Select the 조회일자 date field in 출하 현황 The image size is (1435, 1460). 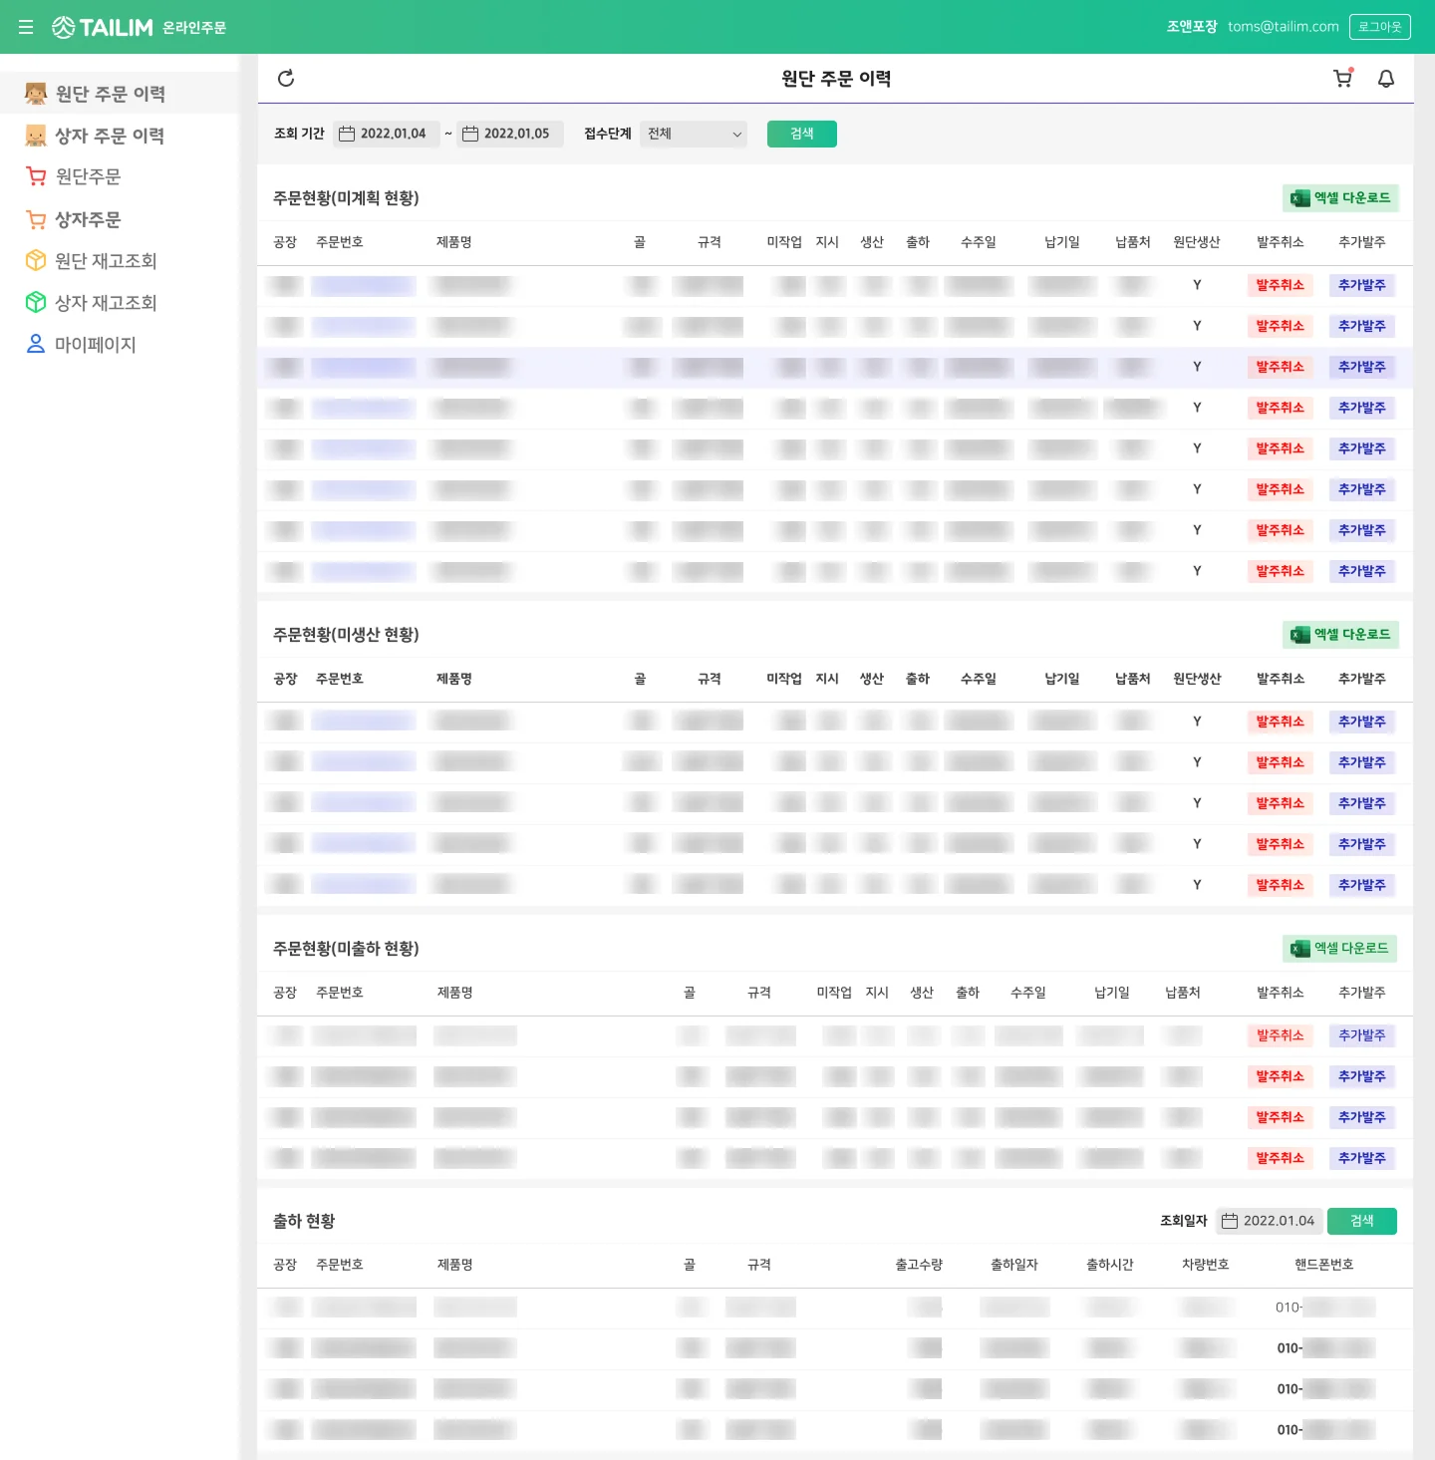coord(1272,1221)
